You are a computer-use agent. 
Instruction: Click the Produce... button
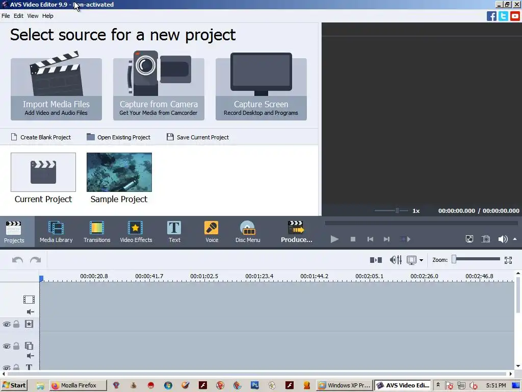[x=296, y=232]
